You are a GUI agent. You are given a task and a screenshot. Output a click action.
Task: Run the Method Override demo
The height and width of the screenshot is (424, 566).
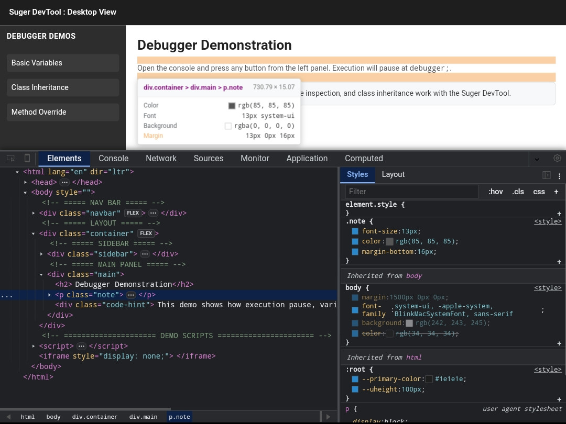pos(63,112)
